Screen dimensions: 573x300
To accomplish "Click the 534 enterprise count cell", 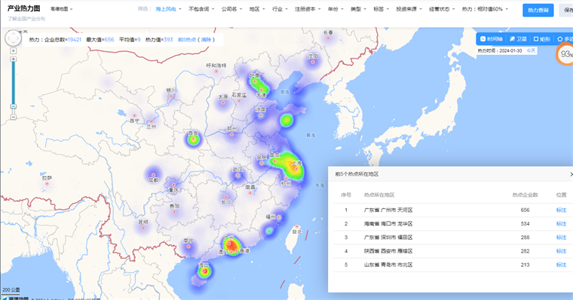I will click(x=526, y=224).
